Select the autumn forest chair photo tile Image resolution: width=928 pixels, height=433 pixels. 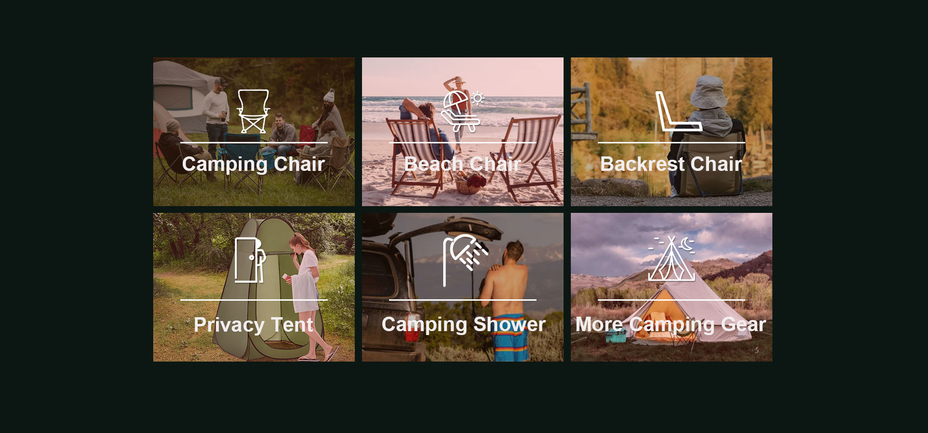coord(671,132)
